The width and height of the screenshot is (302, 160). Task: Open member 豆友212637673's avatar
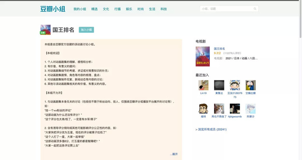(235, 85)
